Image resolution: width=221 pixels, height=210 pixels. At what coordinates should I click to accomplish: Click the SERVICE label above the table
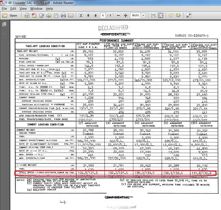click(21, 37)
